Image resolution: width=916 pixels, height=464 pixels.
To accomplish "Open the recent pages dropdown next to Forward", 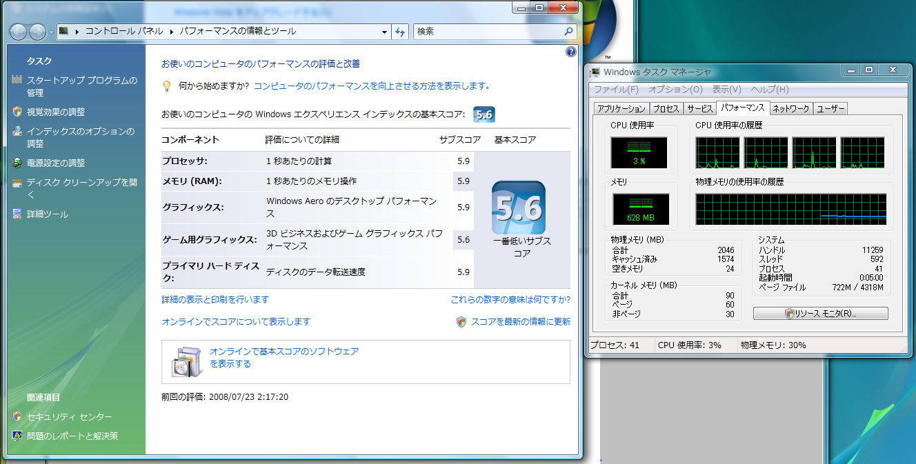I will click(51, 32).
